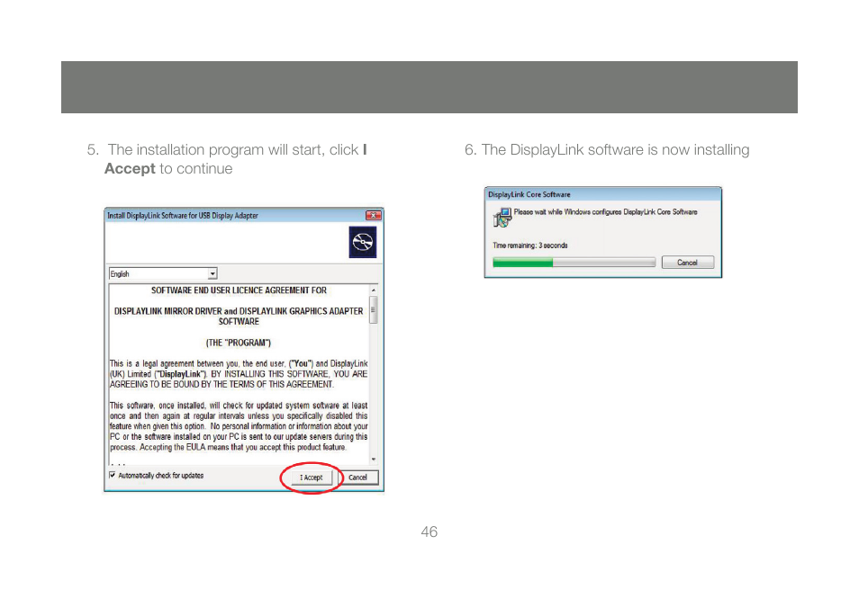The height and width of the screenshot is (598, 859).
Task: Click Please wait while Windows configures text
Action: (605, 211)
